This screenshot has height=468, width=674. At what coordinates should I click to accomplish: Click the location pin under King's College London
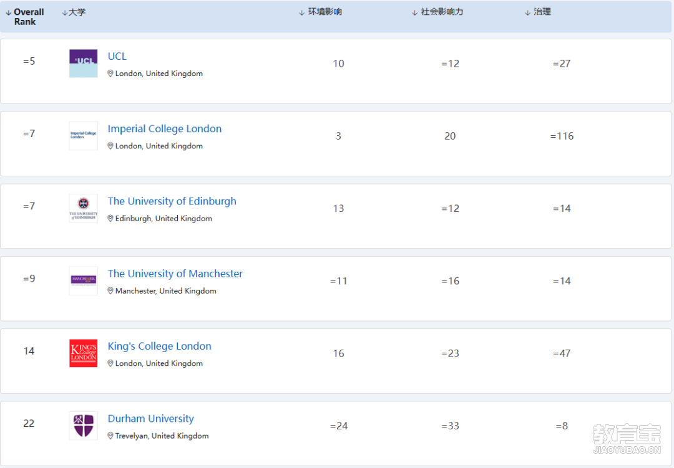(x=110, y=364)
